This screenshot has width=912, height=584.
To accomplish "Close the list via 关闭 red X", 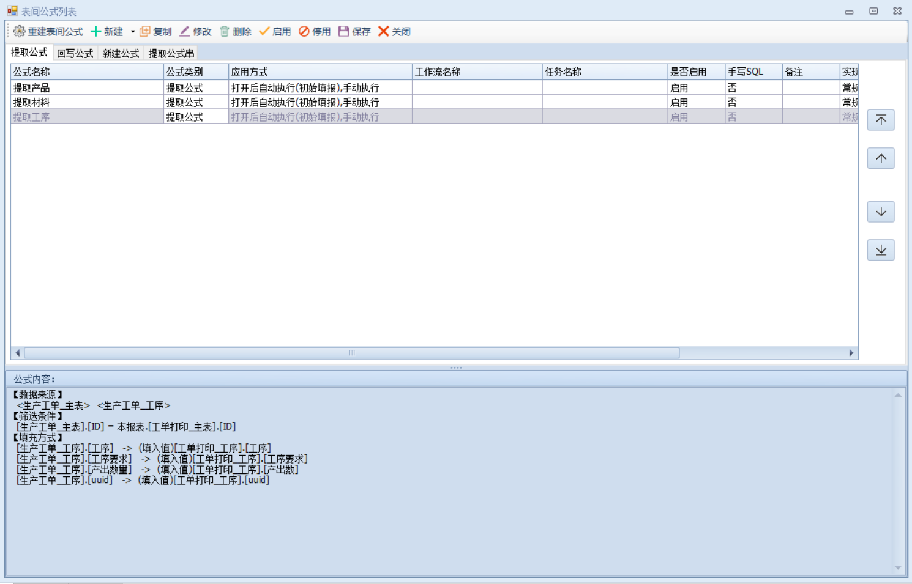I will 384,31.
